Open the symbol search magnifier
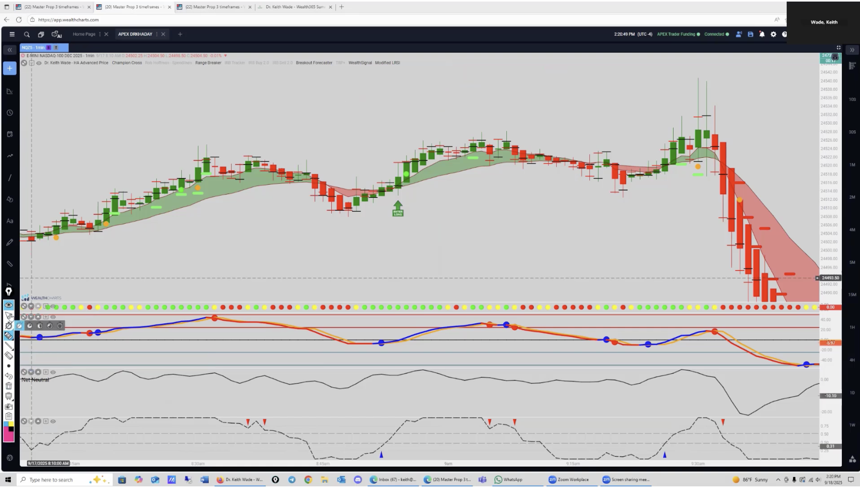 pos(26,34)
